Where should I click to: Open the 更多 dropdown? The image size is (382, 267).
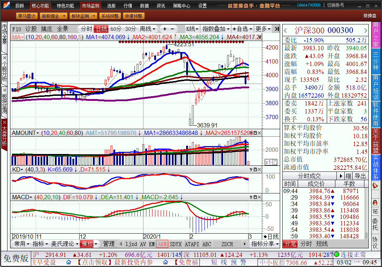(263, 29)
